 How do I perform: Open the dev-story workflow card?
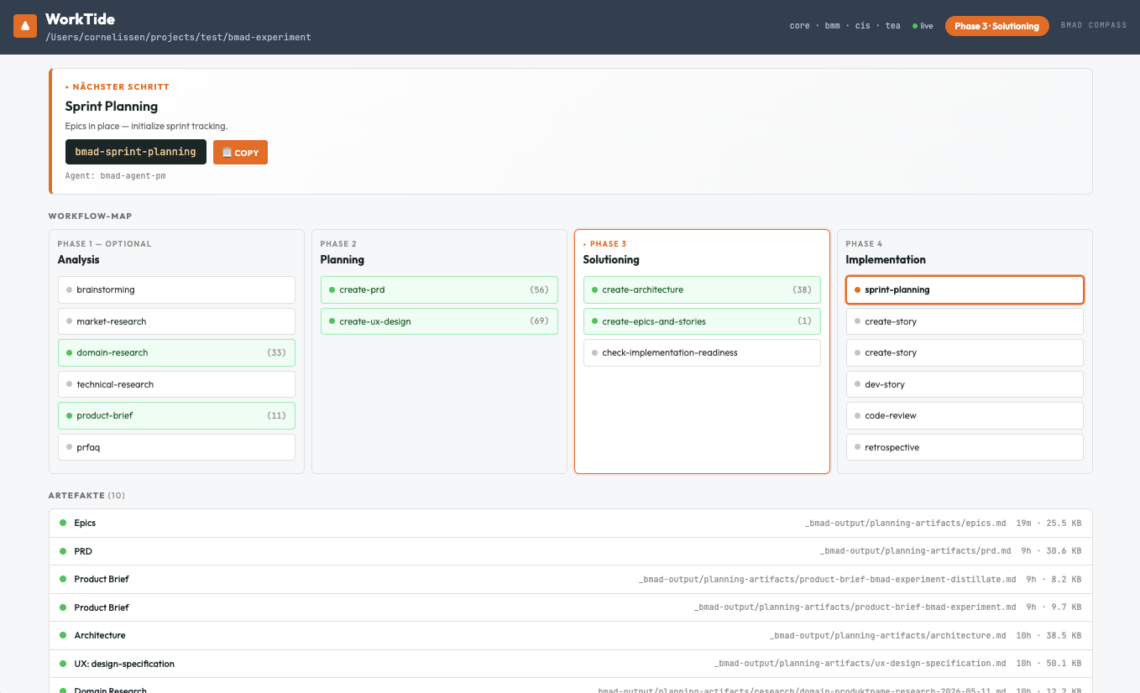pos(965,384)
